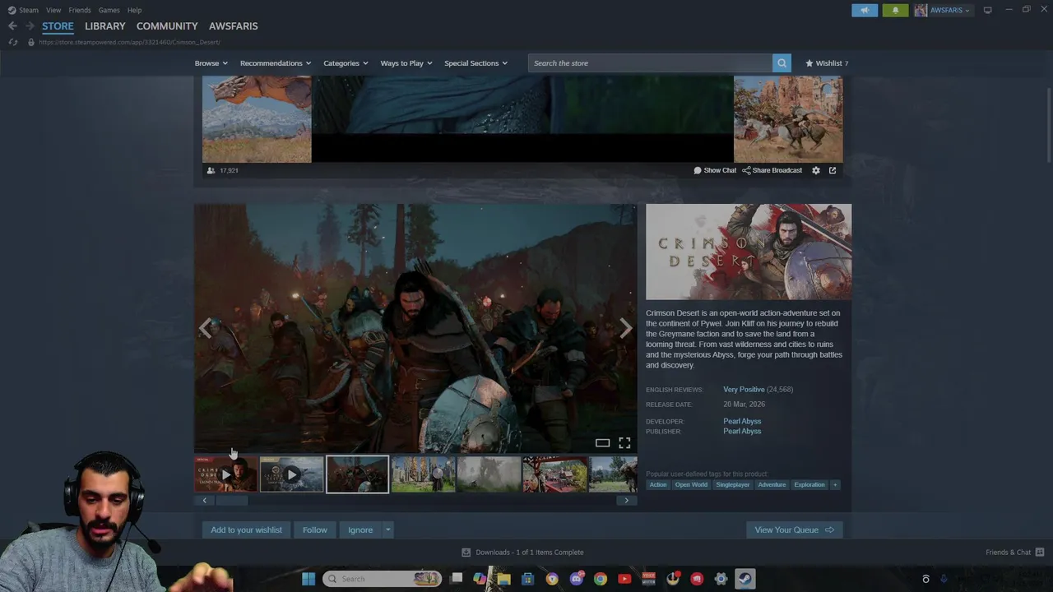The height and width of the screenshot is (592, 1053).
Task: Open the Ignore options dropdown arrow
Action: pos(387,530)
